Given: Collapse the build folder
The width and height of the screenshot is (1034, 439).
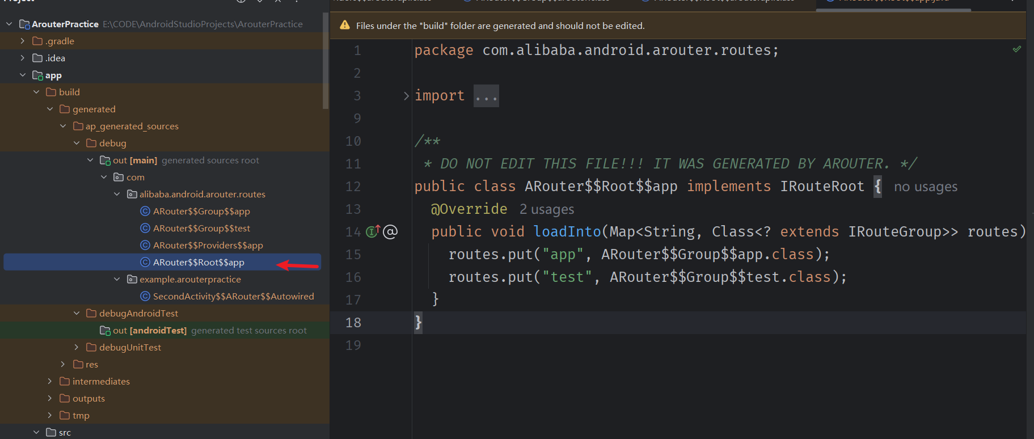Looking at the screenshot, I should tap(36, 92).
